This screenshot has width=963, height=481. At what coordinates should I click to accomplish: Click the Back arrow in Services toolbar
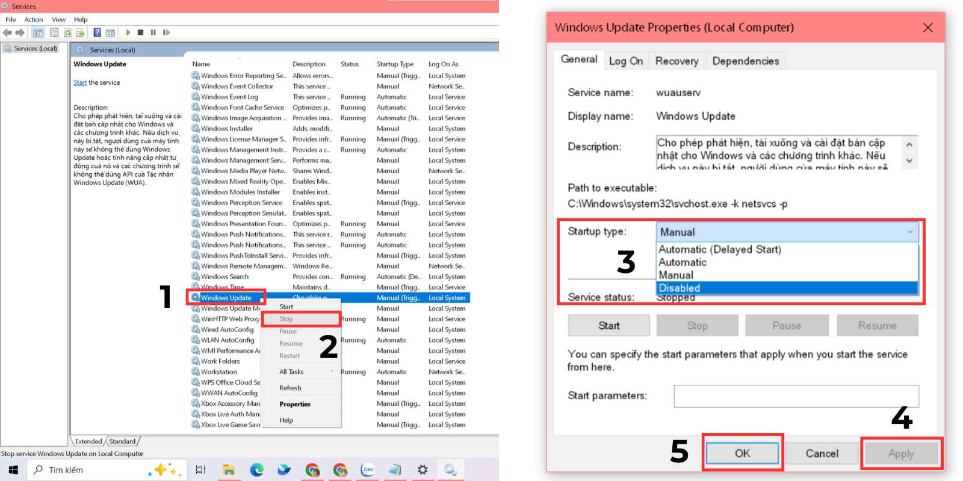click(7, 32)
